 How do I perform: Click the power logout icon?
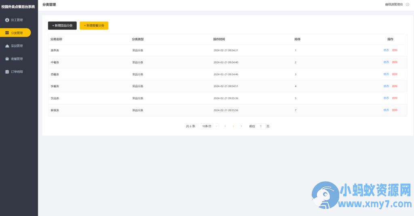(408, 4)
